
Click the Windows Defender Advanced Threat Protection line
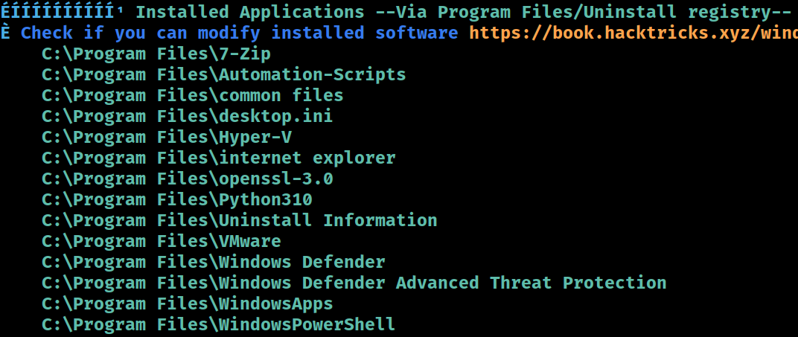[354, 283]
